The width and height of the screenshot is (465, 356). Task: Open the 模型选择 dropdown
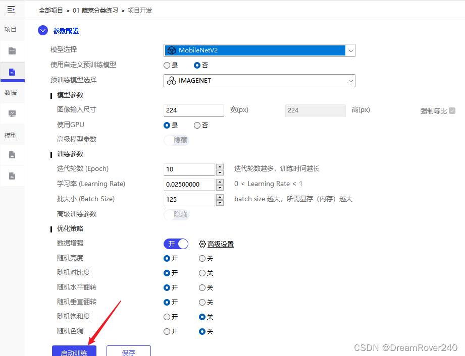[x=350, y=50]
